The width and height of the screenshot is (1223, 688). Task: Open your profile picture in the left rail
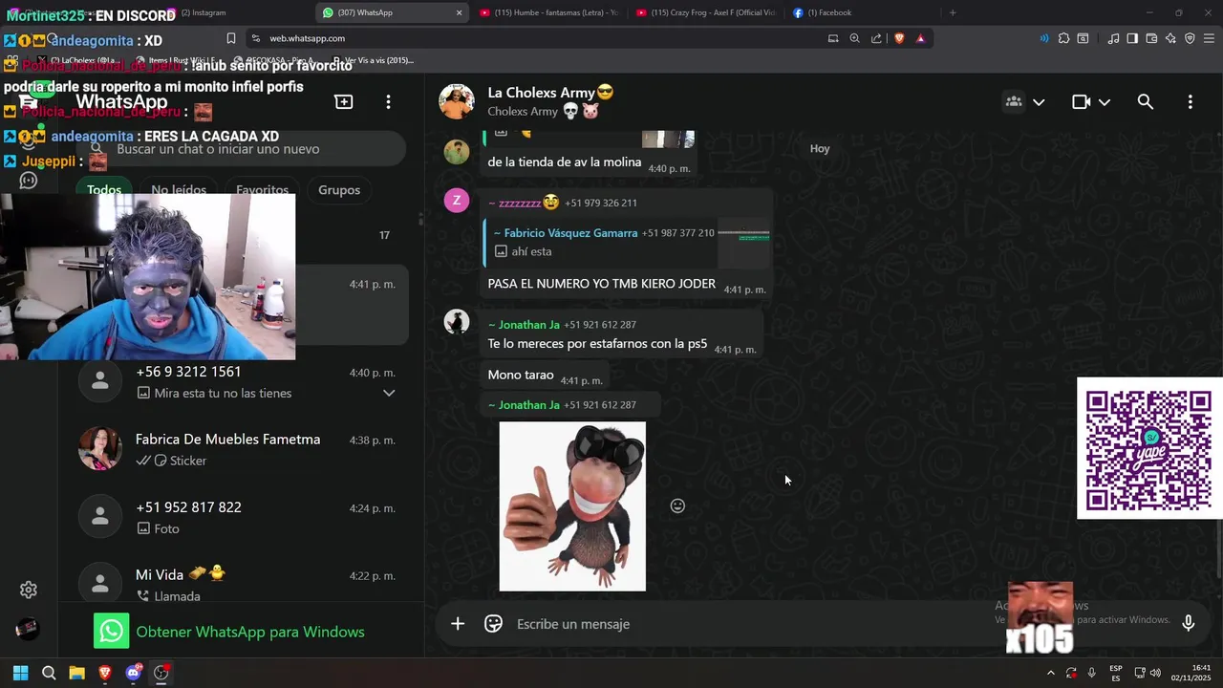tap(28, 629)
